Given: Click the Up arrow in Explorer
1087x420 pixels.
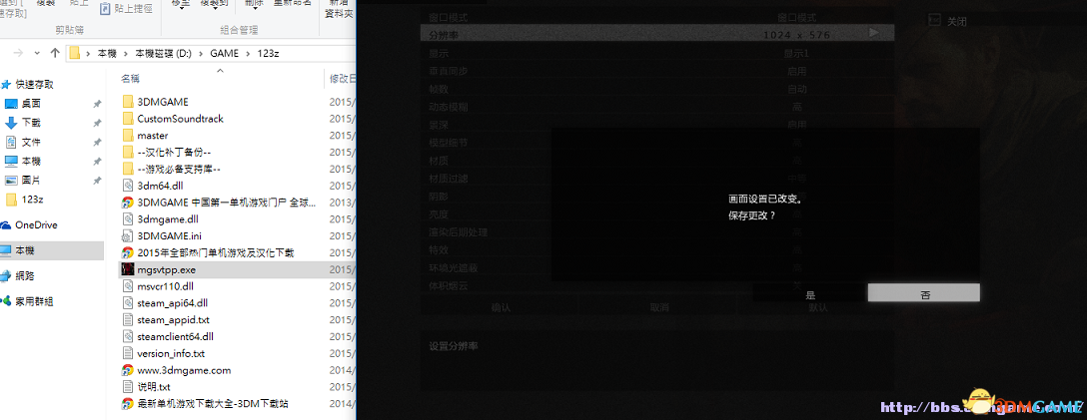Looking at the screenshot, I should point(55,53).
